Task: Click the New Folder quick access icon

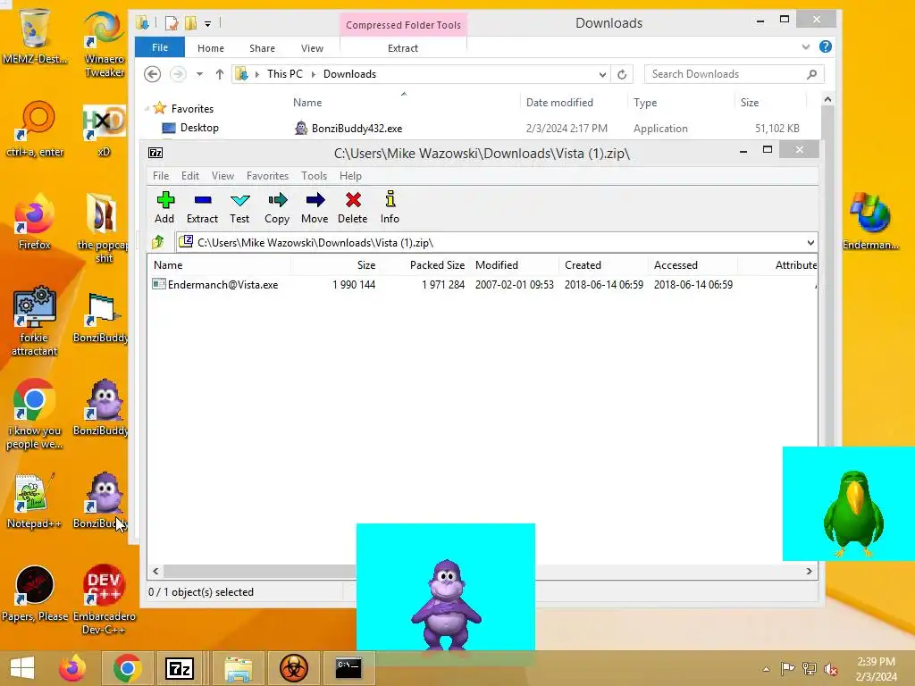Action: point(191,23)
